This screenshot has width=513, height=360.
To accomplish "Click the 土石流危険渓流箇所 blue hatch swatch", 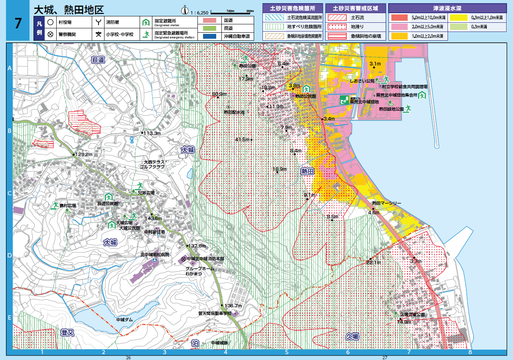I will click(x=274, y=18).
